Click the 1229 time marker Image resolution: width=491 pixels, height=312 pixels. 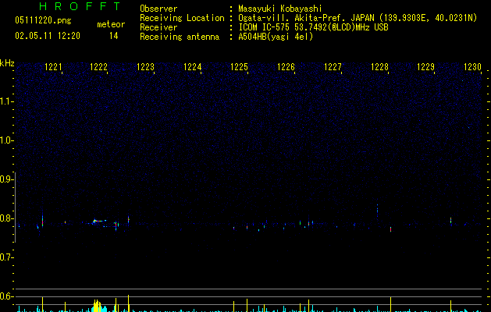coord(426,67)
